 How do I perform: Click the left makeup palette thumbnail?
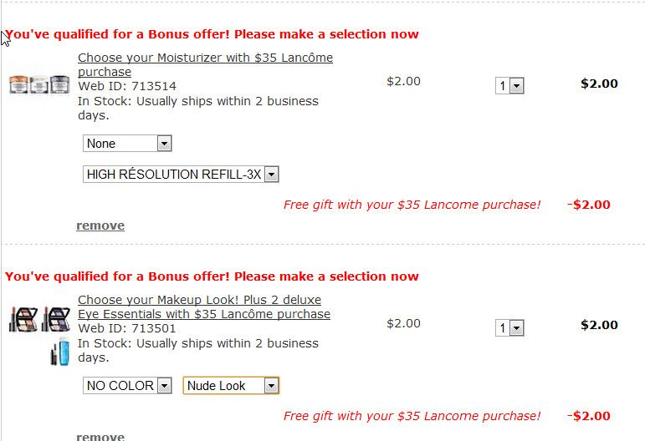click(x=23, y=319)
